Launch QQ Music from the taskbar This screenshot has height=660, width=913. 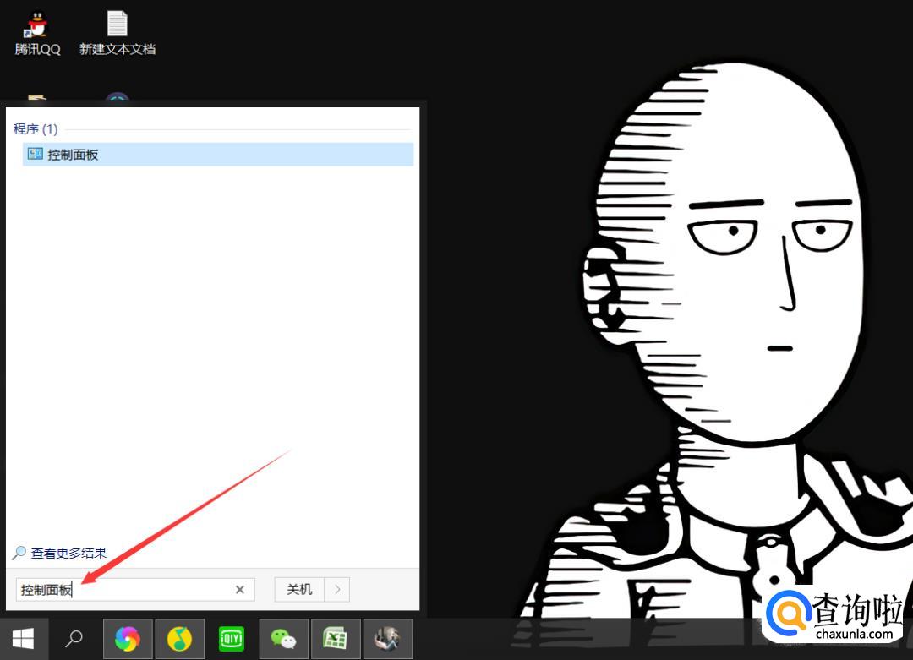pyautogui.click(x=179, y=639)
